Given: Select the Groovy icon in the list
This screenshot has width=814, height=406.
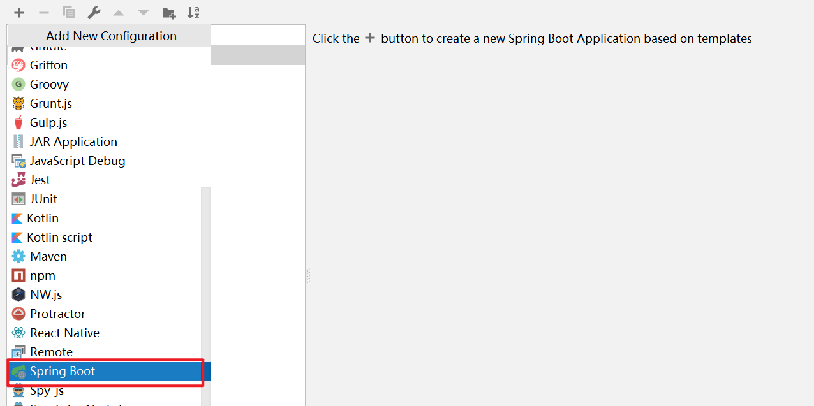Looking at the screenshot, I should tap(18, 84).
